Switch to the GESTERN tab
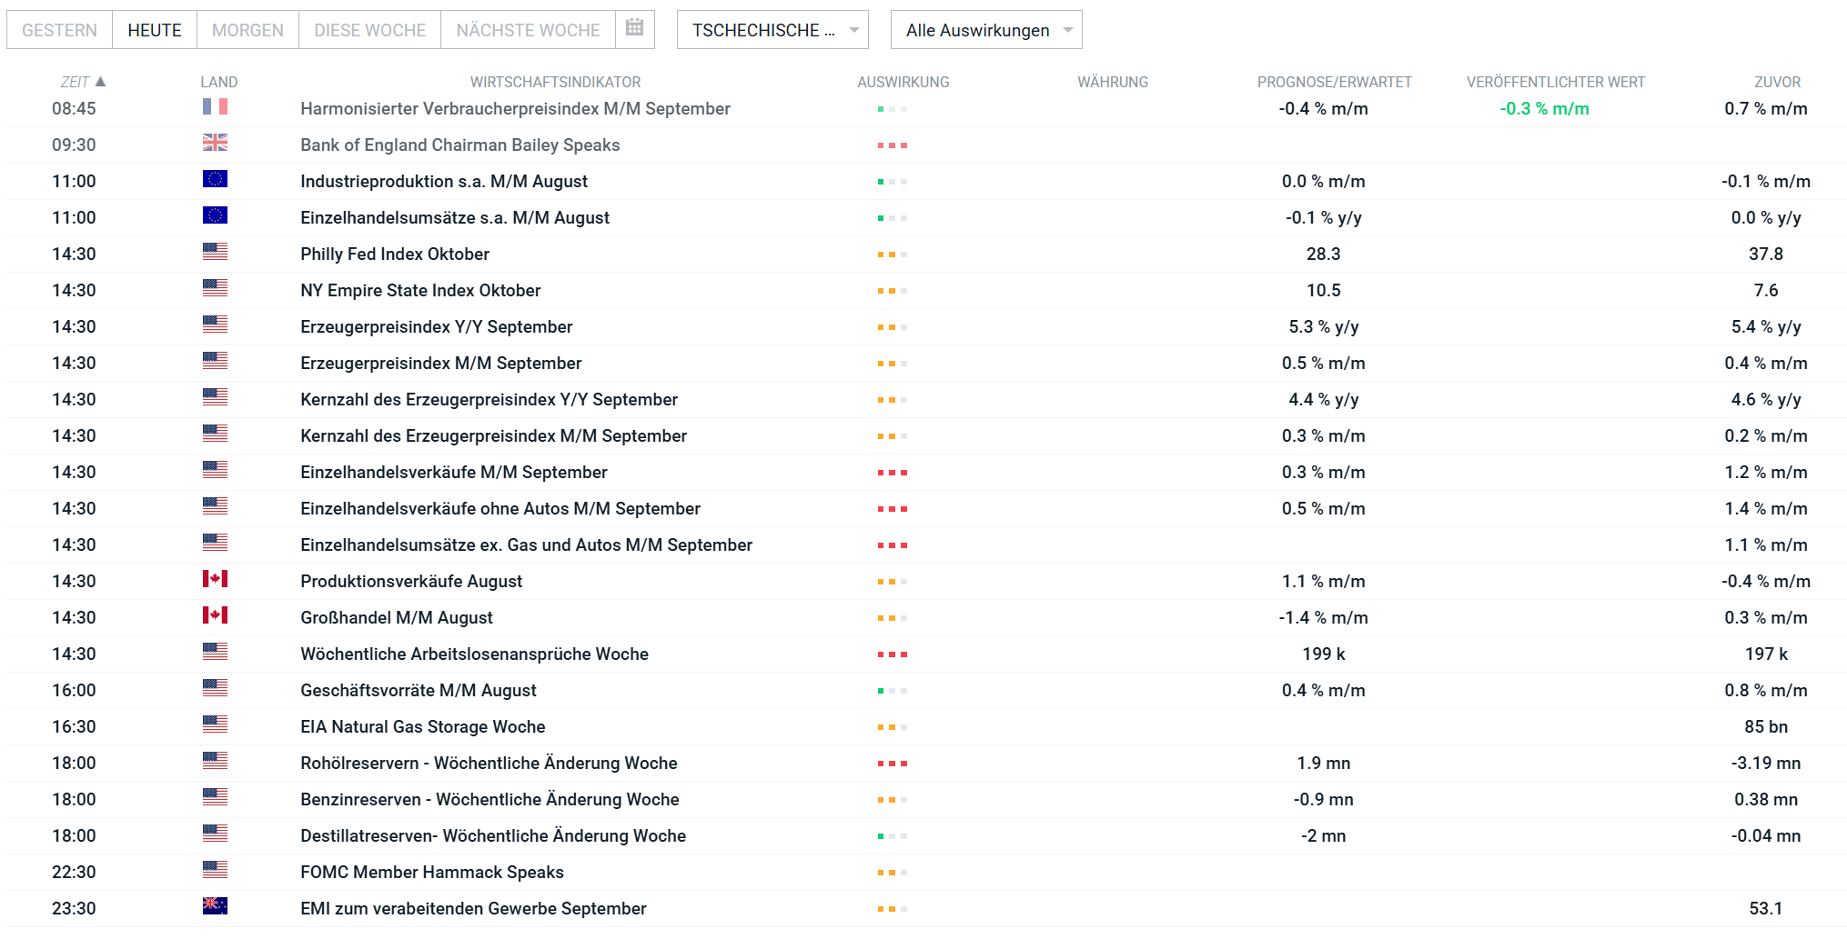Image resolution: width=1847 pixels, height=949 pixels. pyautogui.click(x=59, y=30)
